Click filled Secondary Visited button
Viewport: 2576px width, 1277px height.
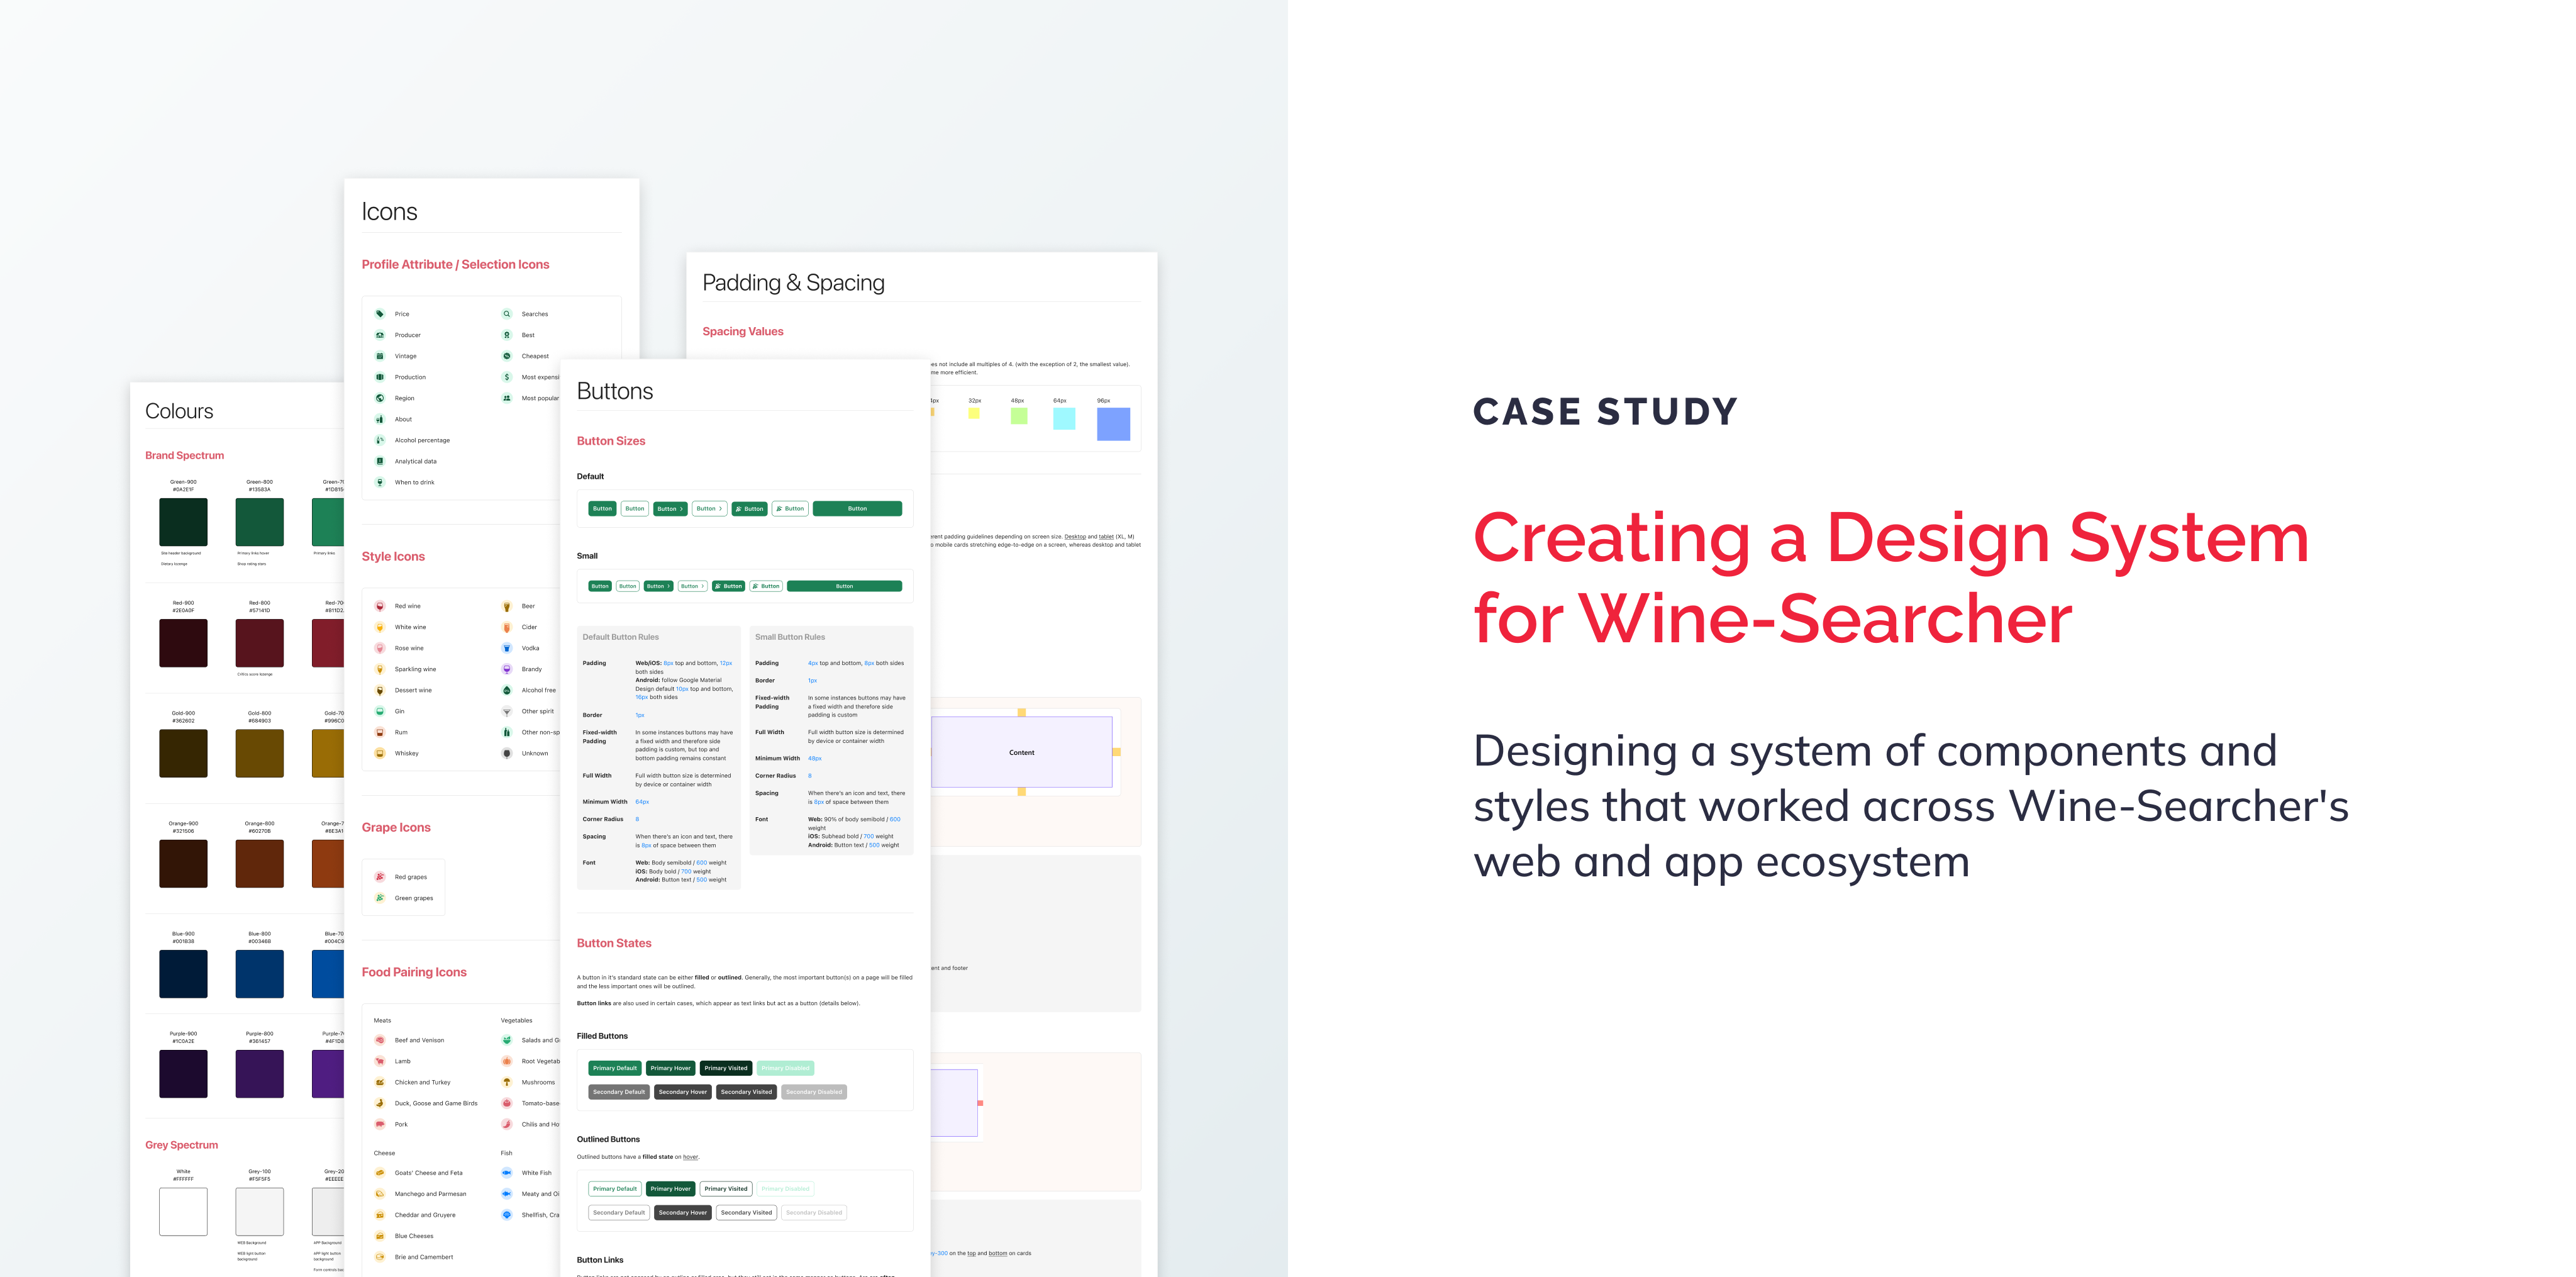click(746, 1092)
